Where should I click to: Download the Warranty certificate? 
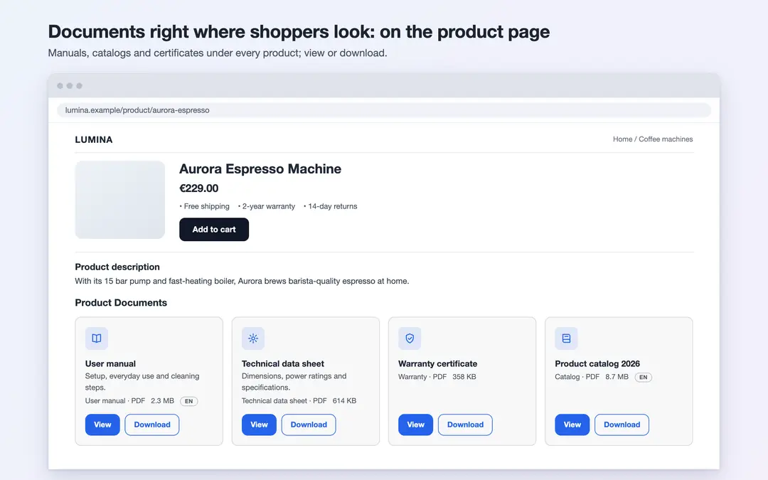[465, 425]
